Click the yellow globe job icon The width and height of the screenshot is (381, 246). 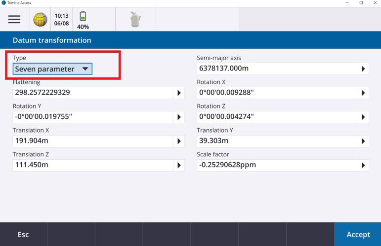click(x=40, y=19)
